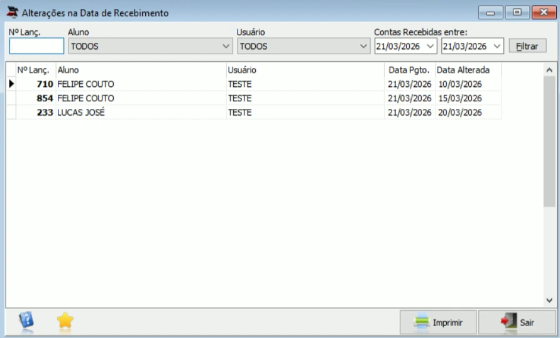Click the yellow favorites star icon
This screenshot has width=560, height=338.
[x=65, y=320]
